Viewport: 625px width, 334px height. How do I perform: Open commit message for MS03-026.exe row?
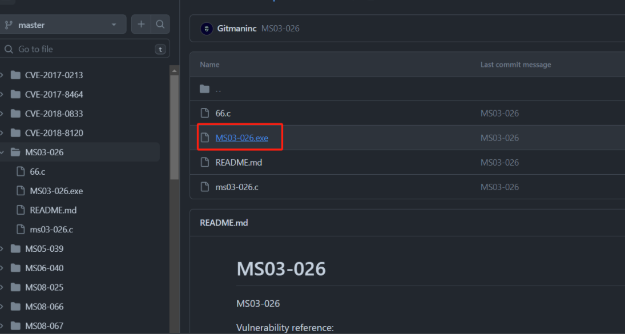pyautogui.click(x=499, y=138)
